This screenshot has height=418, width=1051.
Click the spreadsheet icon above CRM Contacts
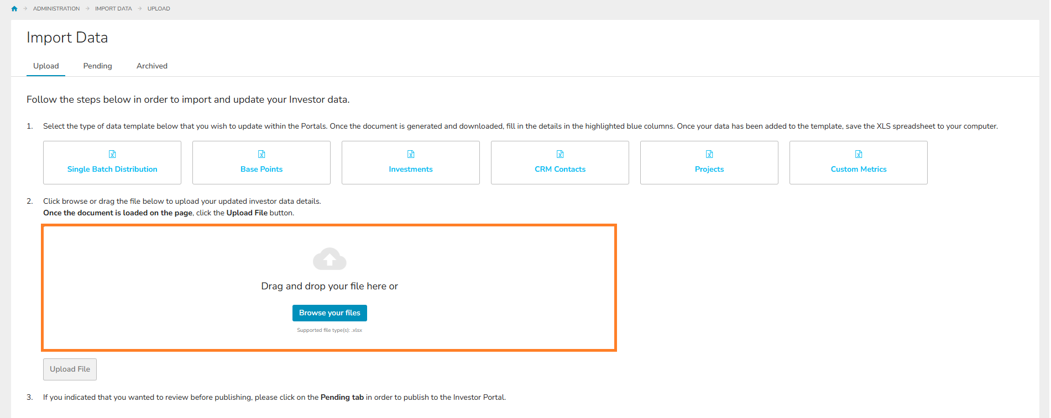click(560, 154)
